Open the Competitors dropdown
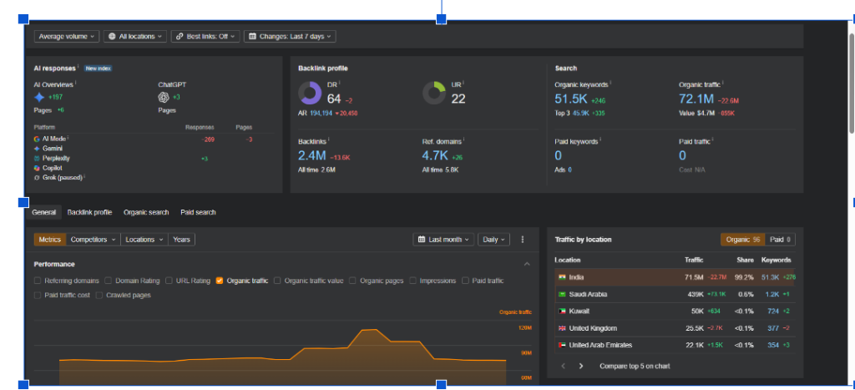This screenshot has height=390, width=855. click(x=94, y=240)
